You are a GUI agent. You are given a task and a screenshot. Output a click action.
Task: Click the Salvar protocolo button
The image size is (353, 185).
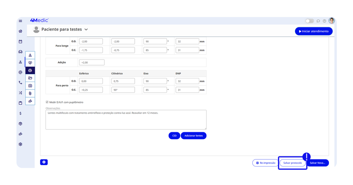[292, 163]
